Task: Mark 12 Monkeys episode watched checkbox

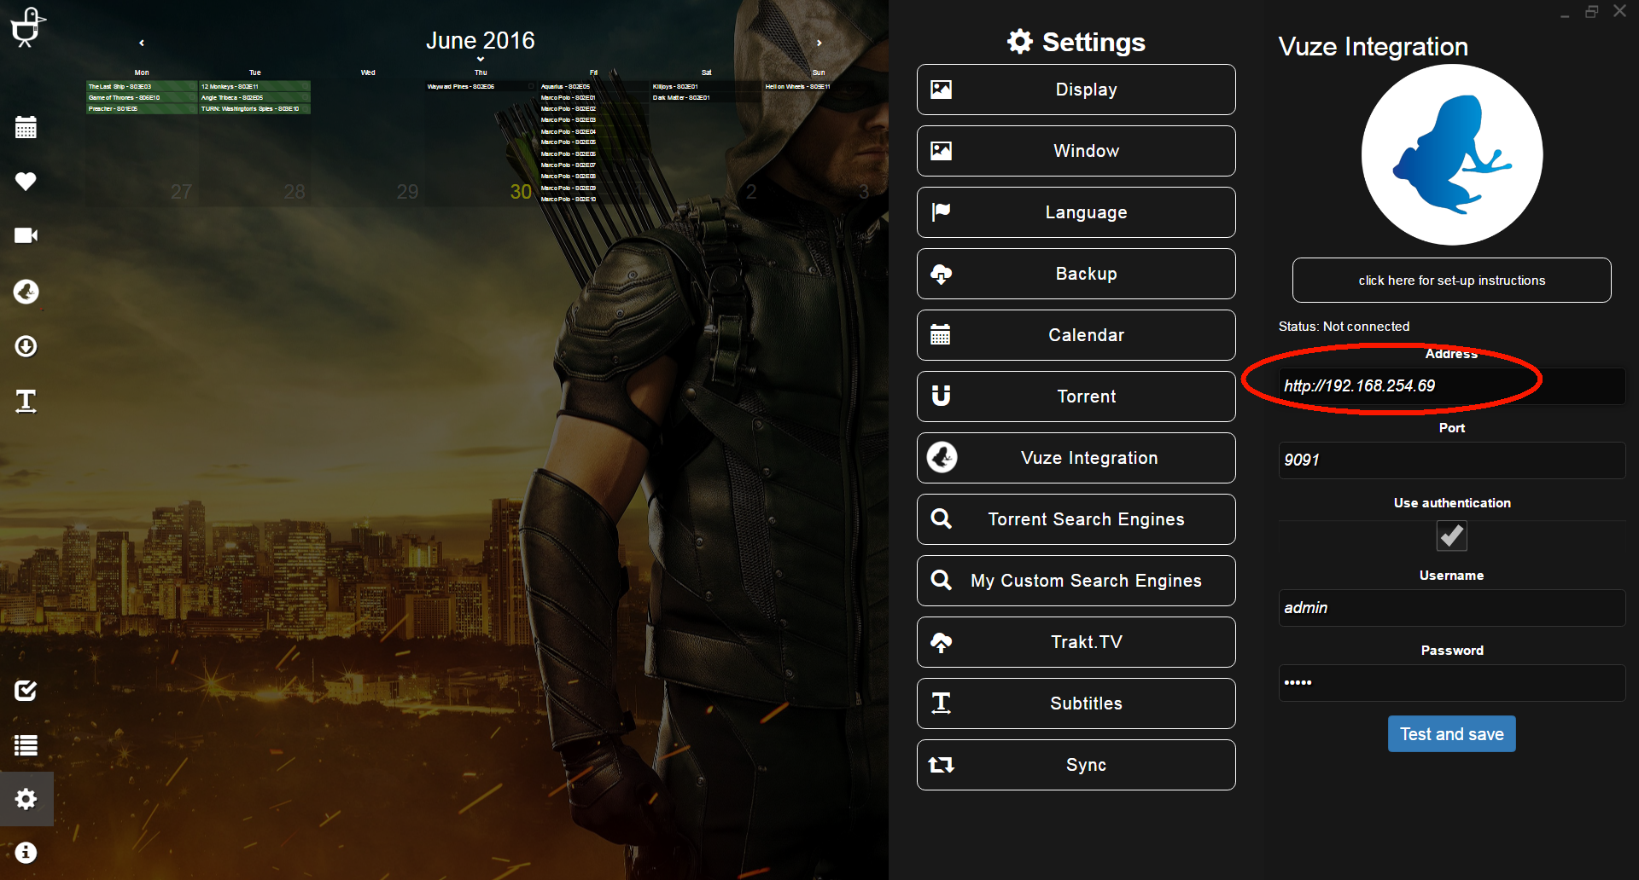Action: (x=305, y=86)
